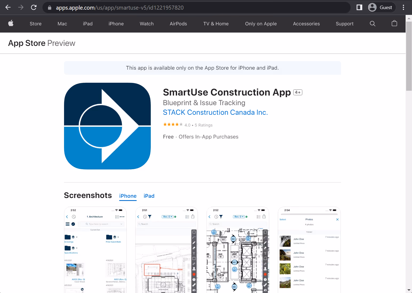
Task: Click the App Store Preview heading link
Action: (x=42, y=43)
